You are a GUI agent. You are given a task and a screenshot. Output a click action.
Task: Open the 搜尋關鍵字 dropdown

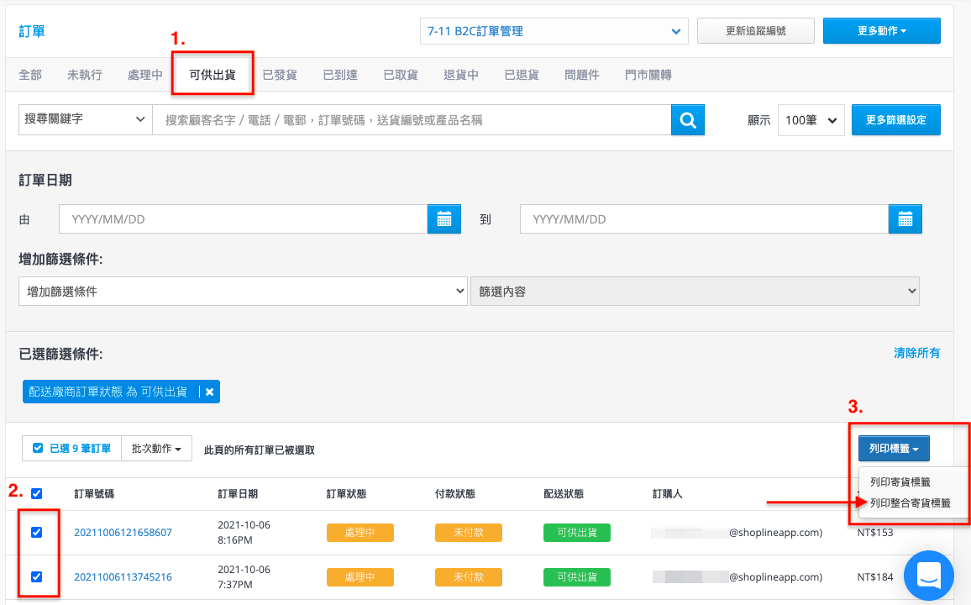86,119
